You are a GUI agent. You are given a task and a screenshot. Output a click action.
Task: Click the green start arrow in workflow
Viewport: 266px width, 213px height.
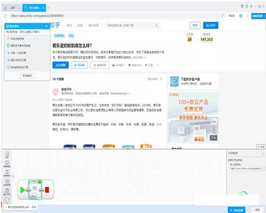tap(22, 190)
